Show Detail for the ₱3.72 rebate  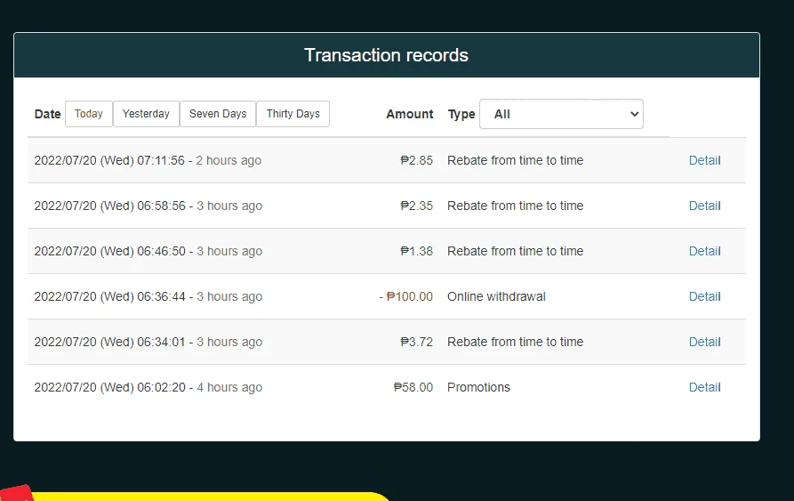tap(704, 342)
